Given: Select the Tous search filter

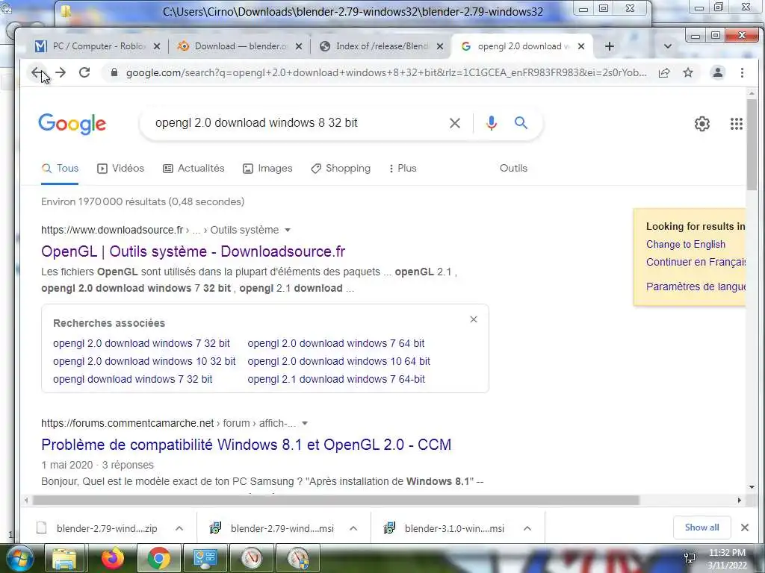Looking at the screenshot, I should click(60, 168).
